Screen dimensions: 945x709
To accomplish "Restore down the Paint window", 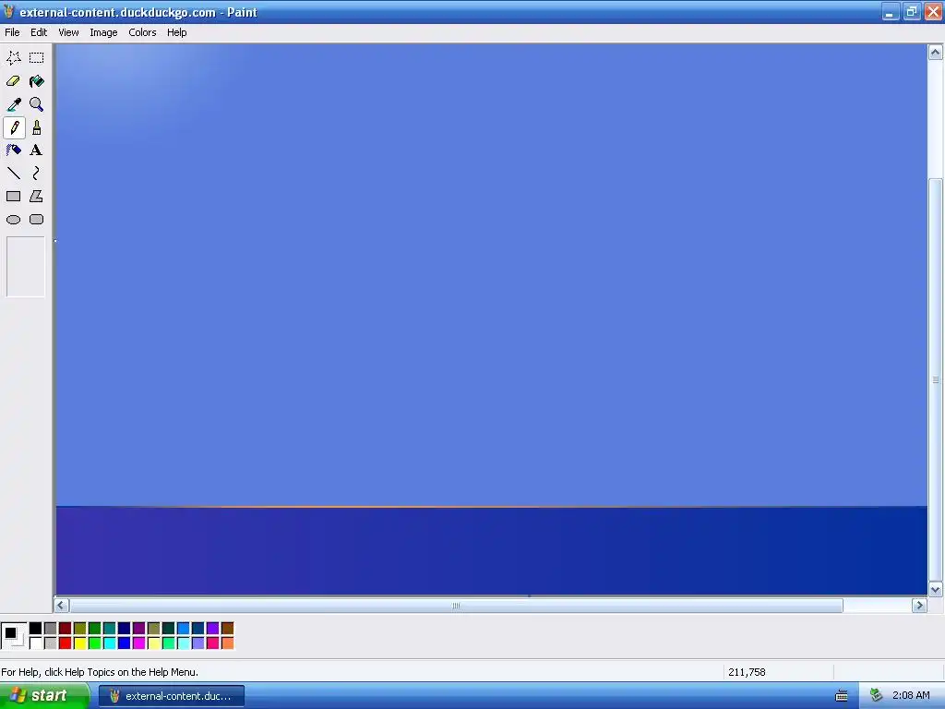I will [912, 12].
